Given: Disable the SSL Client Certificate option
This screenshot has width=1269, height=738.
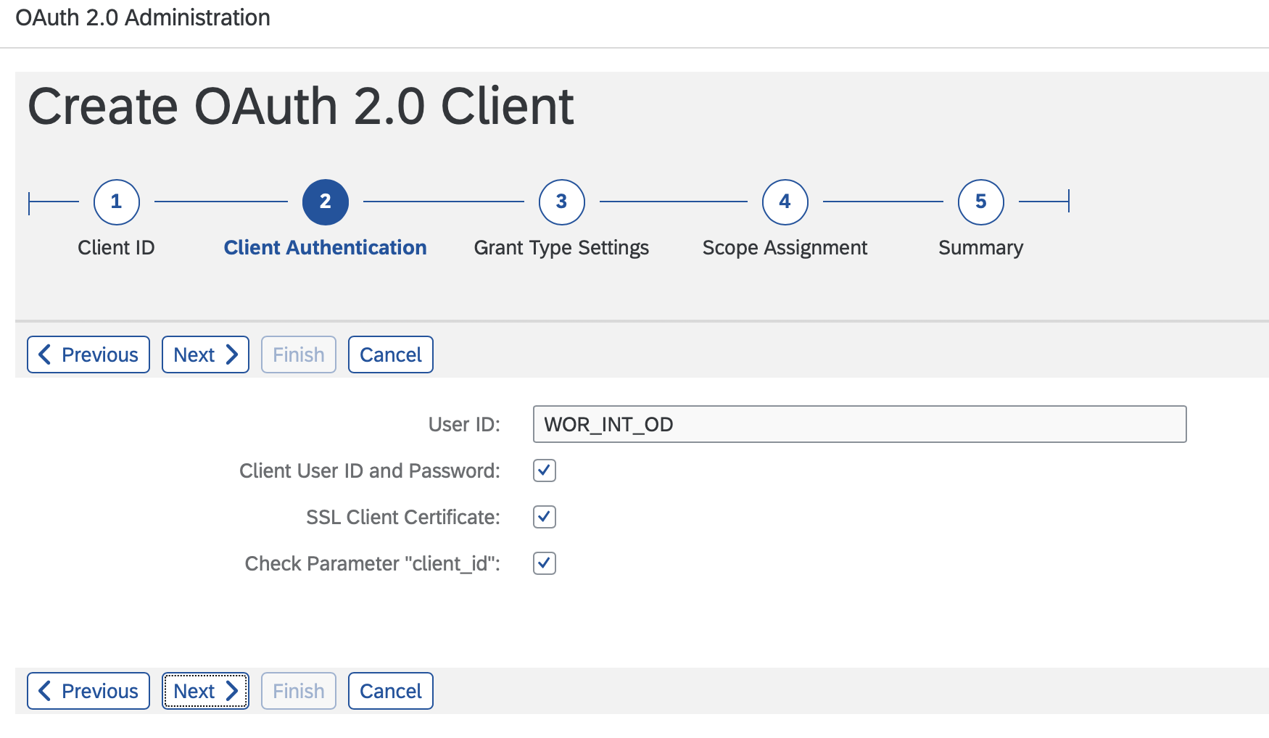Looking at the screenshot, I should pos(544,517).
